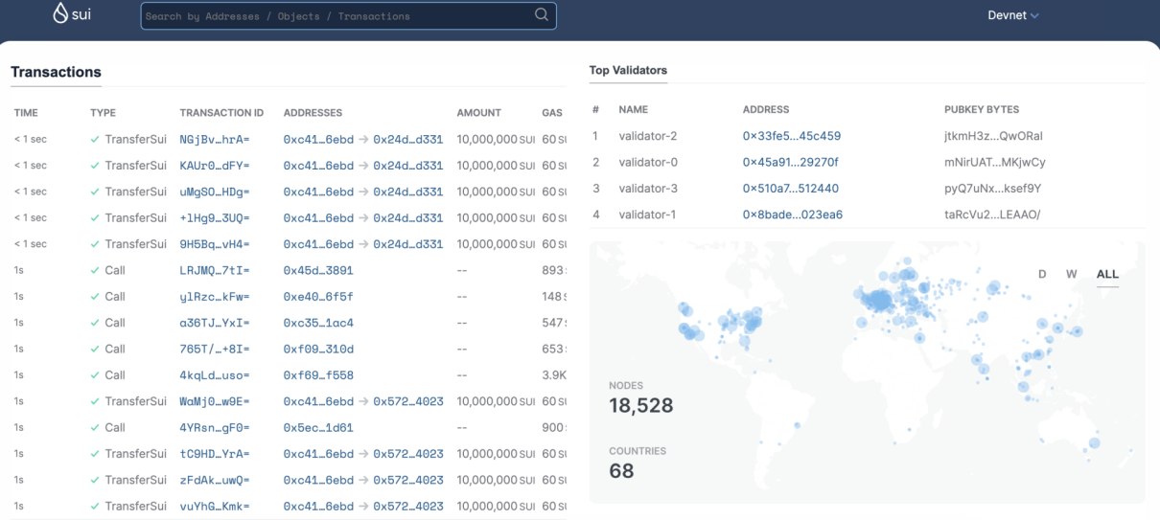Image resolution: width=1160 pixels, height=520 pixels.
Task: Switch the node map to W view
Action: tap(1071, 274)
